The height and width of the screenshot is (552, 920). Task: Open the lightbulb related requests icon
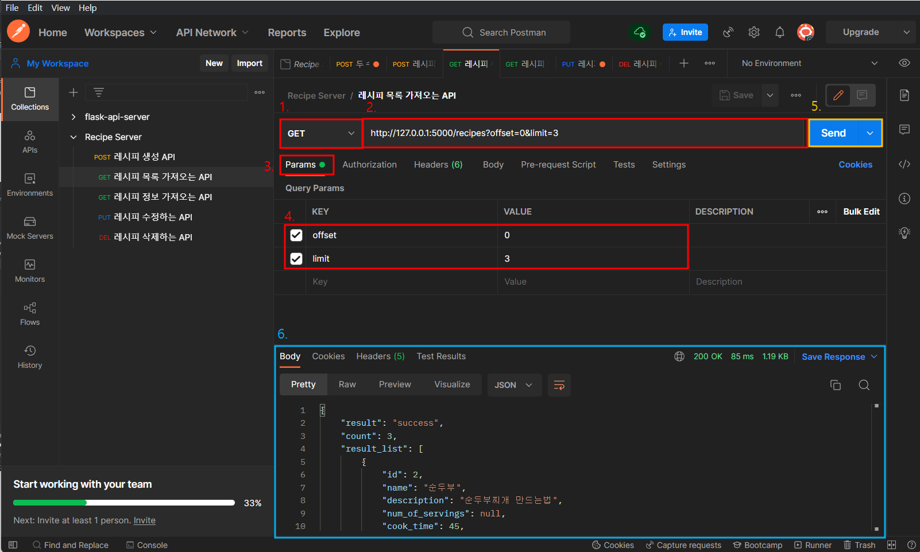point(904,232)
